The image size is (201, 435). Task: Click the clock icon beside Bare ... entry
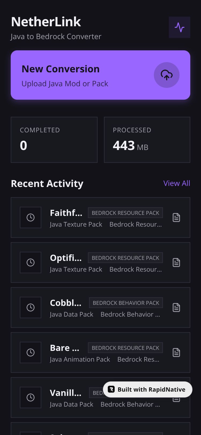tap(31, 352)
